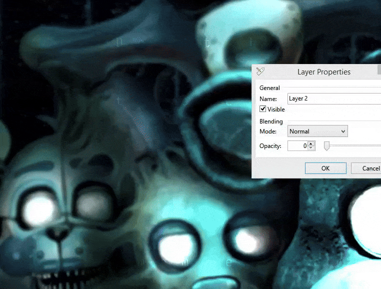Click the Opacity value field
Viewport: 381px width, 289px height.
[297, 146]
